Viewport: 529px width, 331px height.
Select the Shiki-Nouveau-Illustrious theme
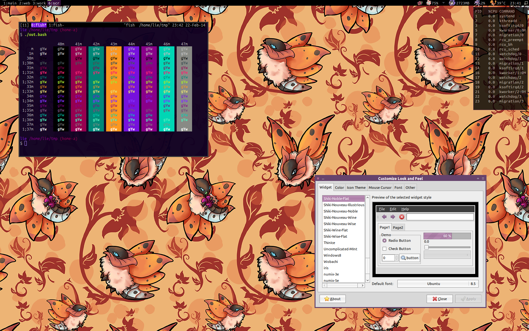[x=343, y=205]
